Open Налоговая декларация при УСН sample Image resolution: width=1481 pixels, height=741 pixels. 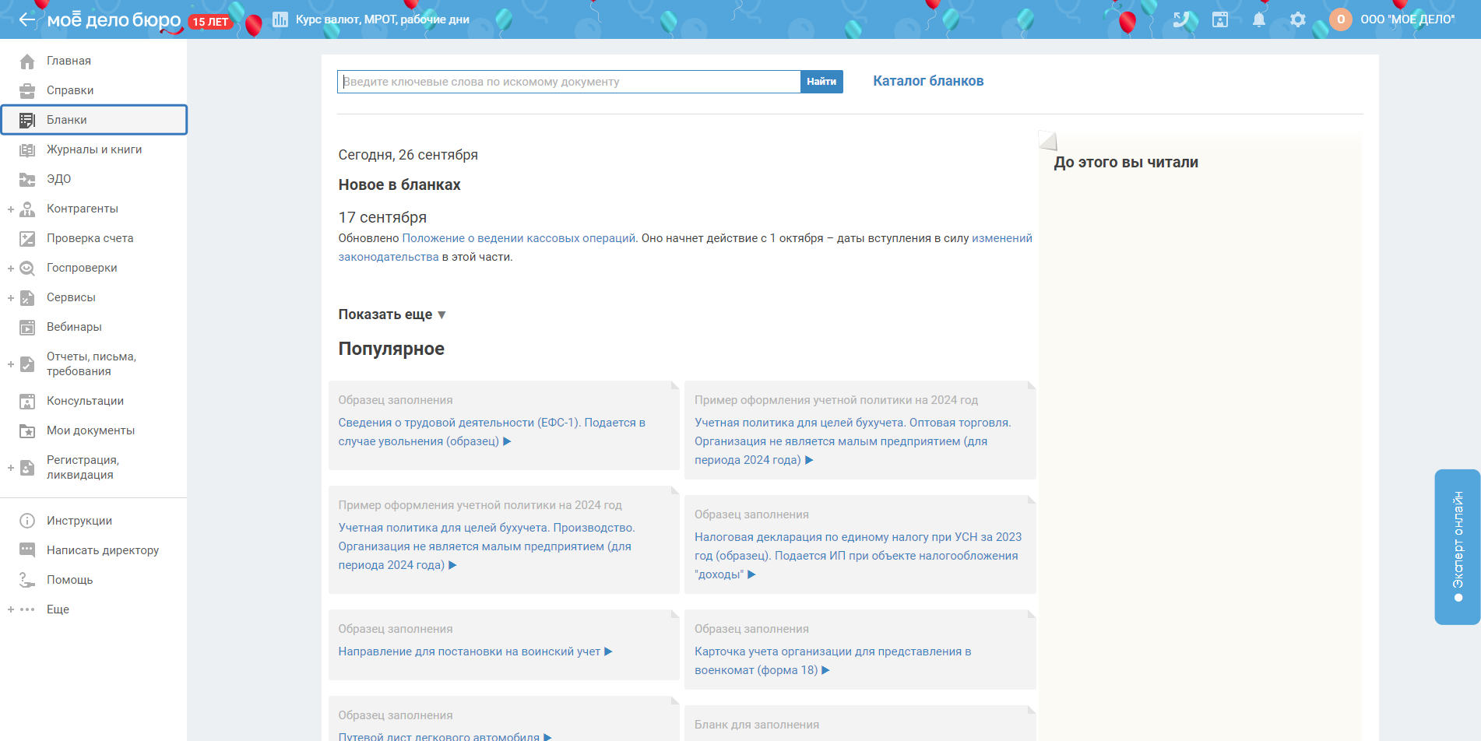point(858,556)
